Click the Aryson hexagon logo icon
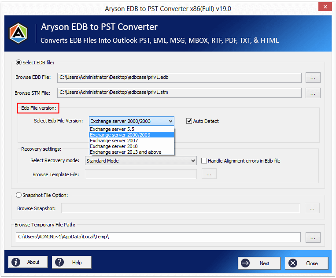 [x=18, y=33]
